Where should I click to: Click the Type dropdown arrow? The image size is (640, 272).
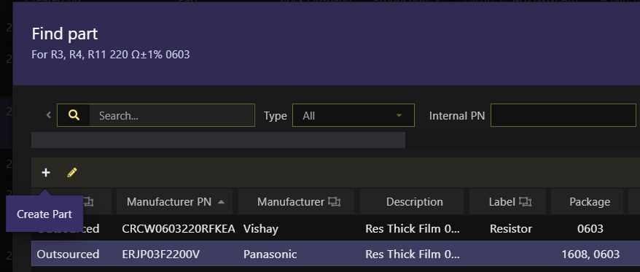tap(399, 115)
